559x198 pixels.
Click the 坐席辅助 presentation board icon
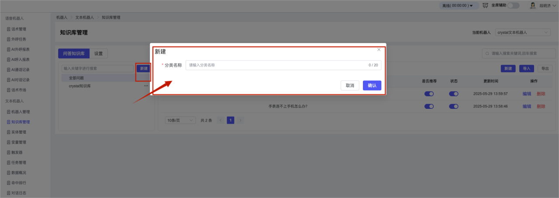[485, 6]
